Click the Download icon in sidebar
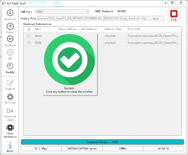 (10, 13)
